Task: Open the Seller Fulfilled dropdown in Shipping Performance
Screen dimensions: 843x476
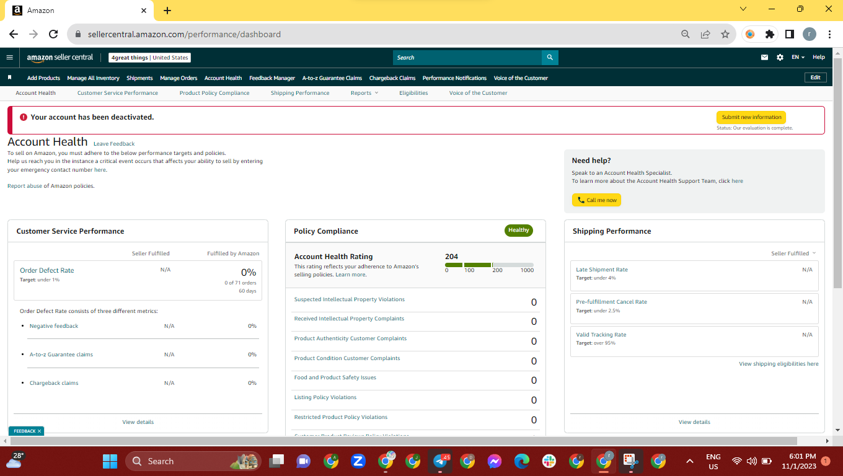Action: click(x=793, y=253)
